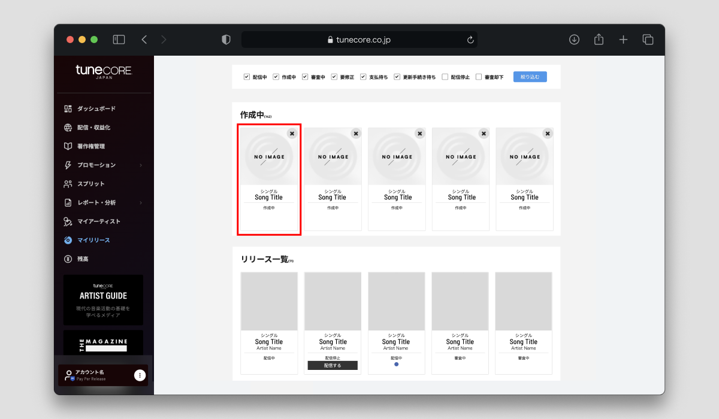Click the リリース一覧 section heading
This screenshot has height=419, width=719.
point(264,259)
